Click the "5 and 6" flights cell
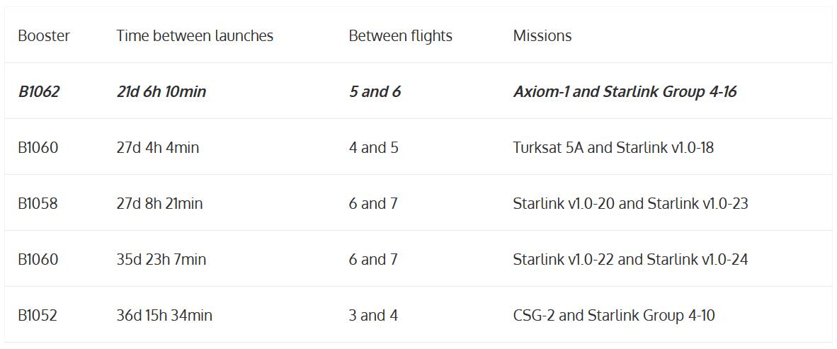837x349 pixels. click(375, 91)
